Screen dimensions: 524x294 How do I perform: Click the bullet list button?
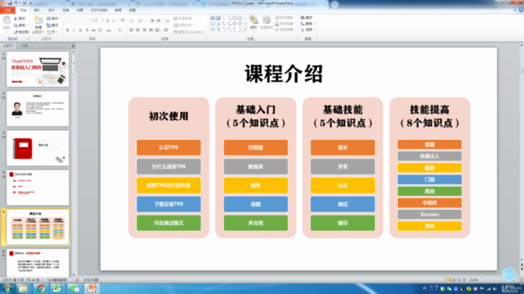click(132, 20)
